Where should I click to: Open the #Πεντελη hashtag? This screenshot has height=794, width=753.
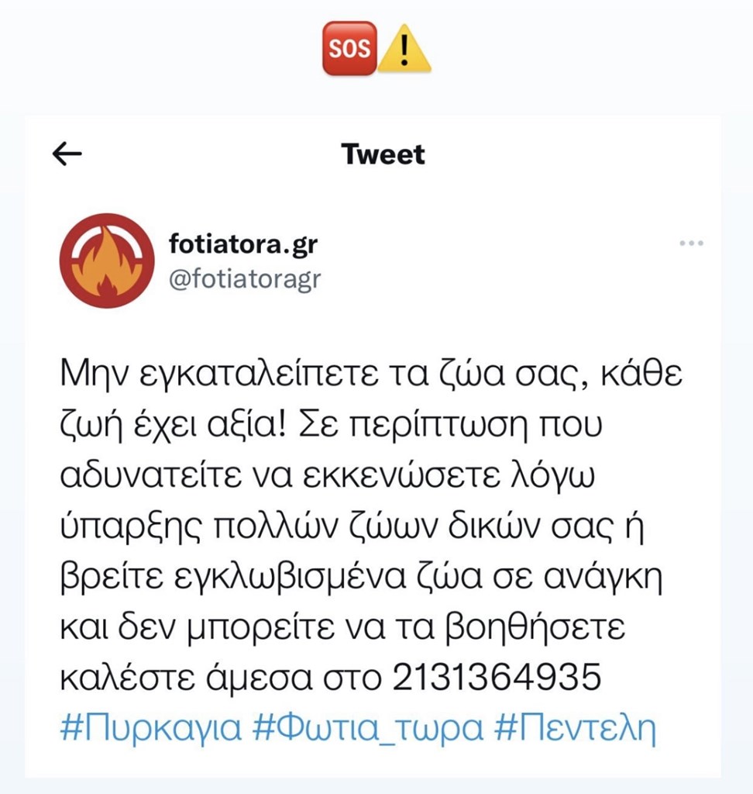pos(575,729)
